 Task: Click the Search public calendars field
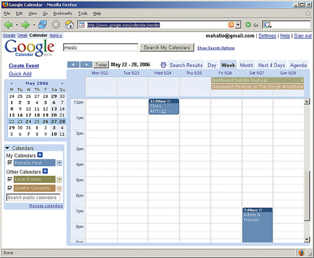pyautogui.click(x=33, y=197)
